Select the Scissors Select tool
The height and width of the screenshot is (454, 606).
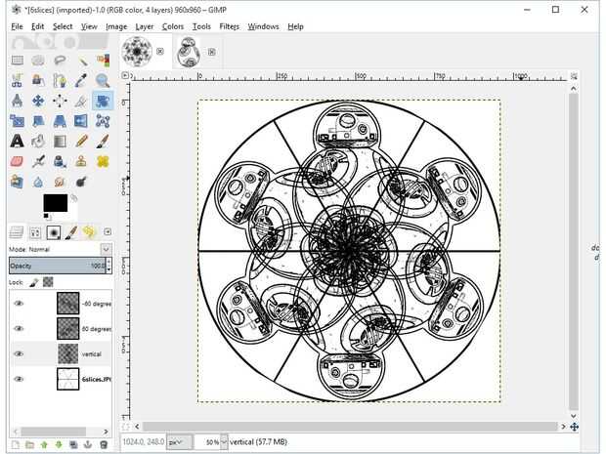17,80
